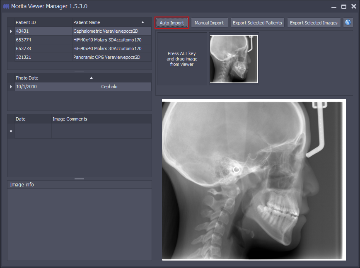This screenshot has width=360, height=268.
Task: Click the Date column header in comments
Action: click(33, 119)
